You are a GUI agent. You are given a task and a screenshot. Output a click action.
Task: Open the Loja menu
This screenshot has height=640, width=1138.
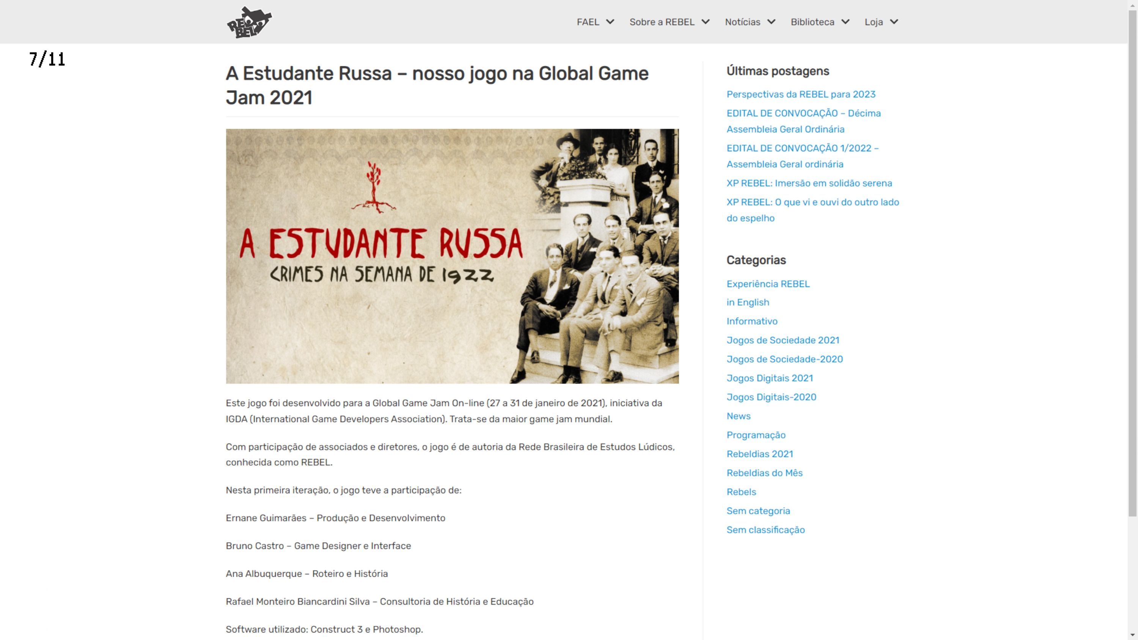[x=873, y=22]
